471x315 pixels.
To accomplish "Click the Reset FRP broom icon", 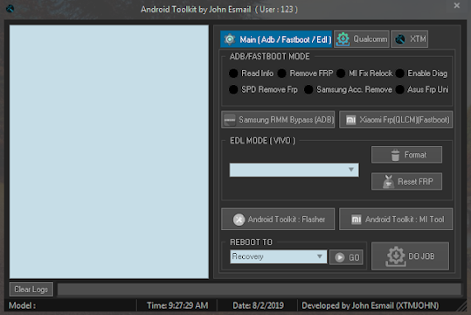I will pos(388,181).
